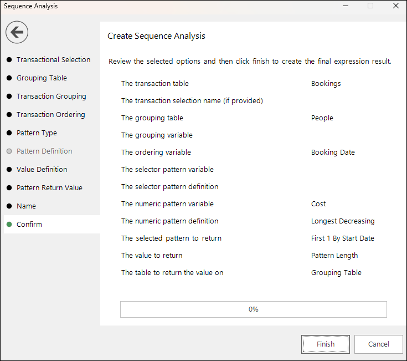Click 'The selector pattern definition' label
407x361 pixels.
click(x=169, y=187)
